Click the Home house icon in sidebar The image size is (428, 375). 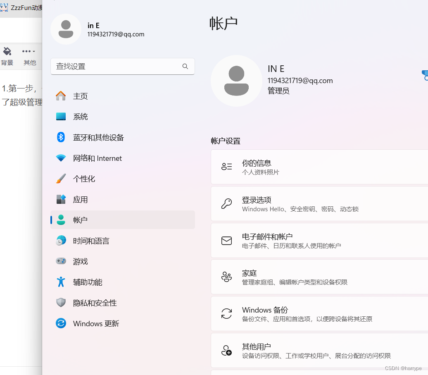pyautogui.click(x=61, y=96)
